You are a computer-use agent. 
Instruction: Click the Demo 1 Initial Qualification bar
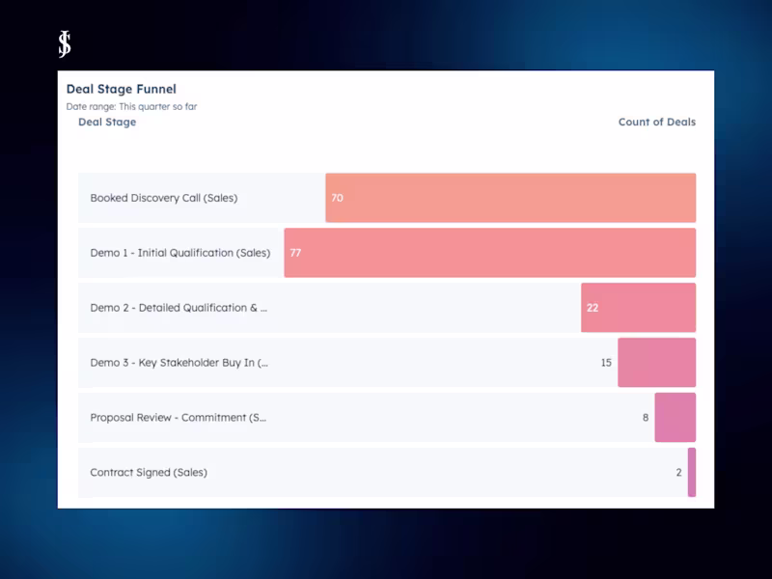489,253
